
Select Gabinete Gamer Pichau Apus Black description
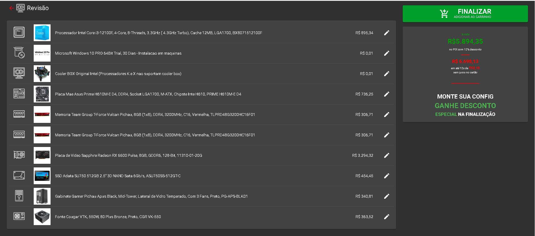151,196
